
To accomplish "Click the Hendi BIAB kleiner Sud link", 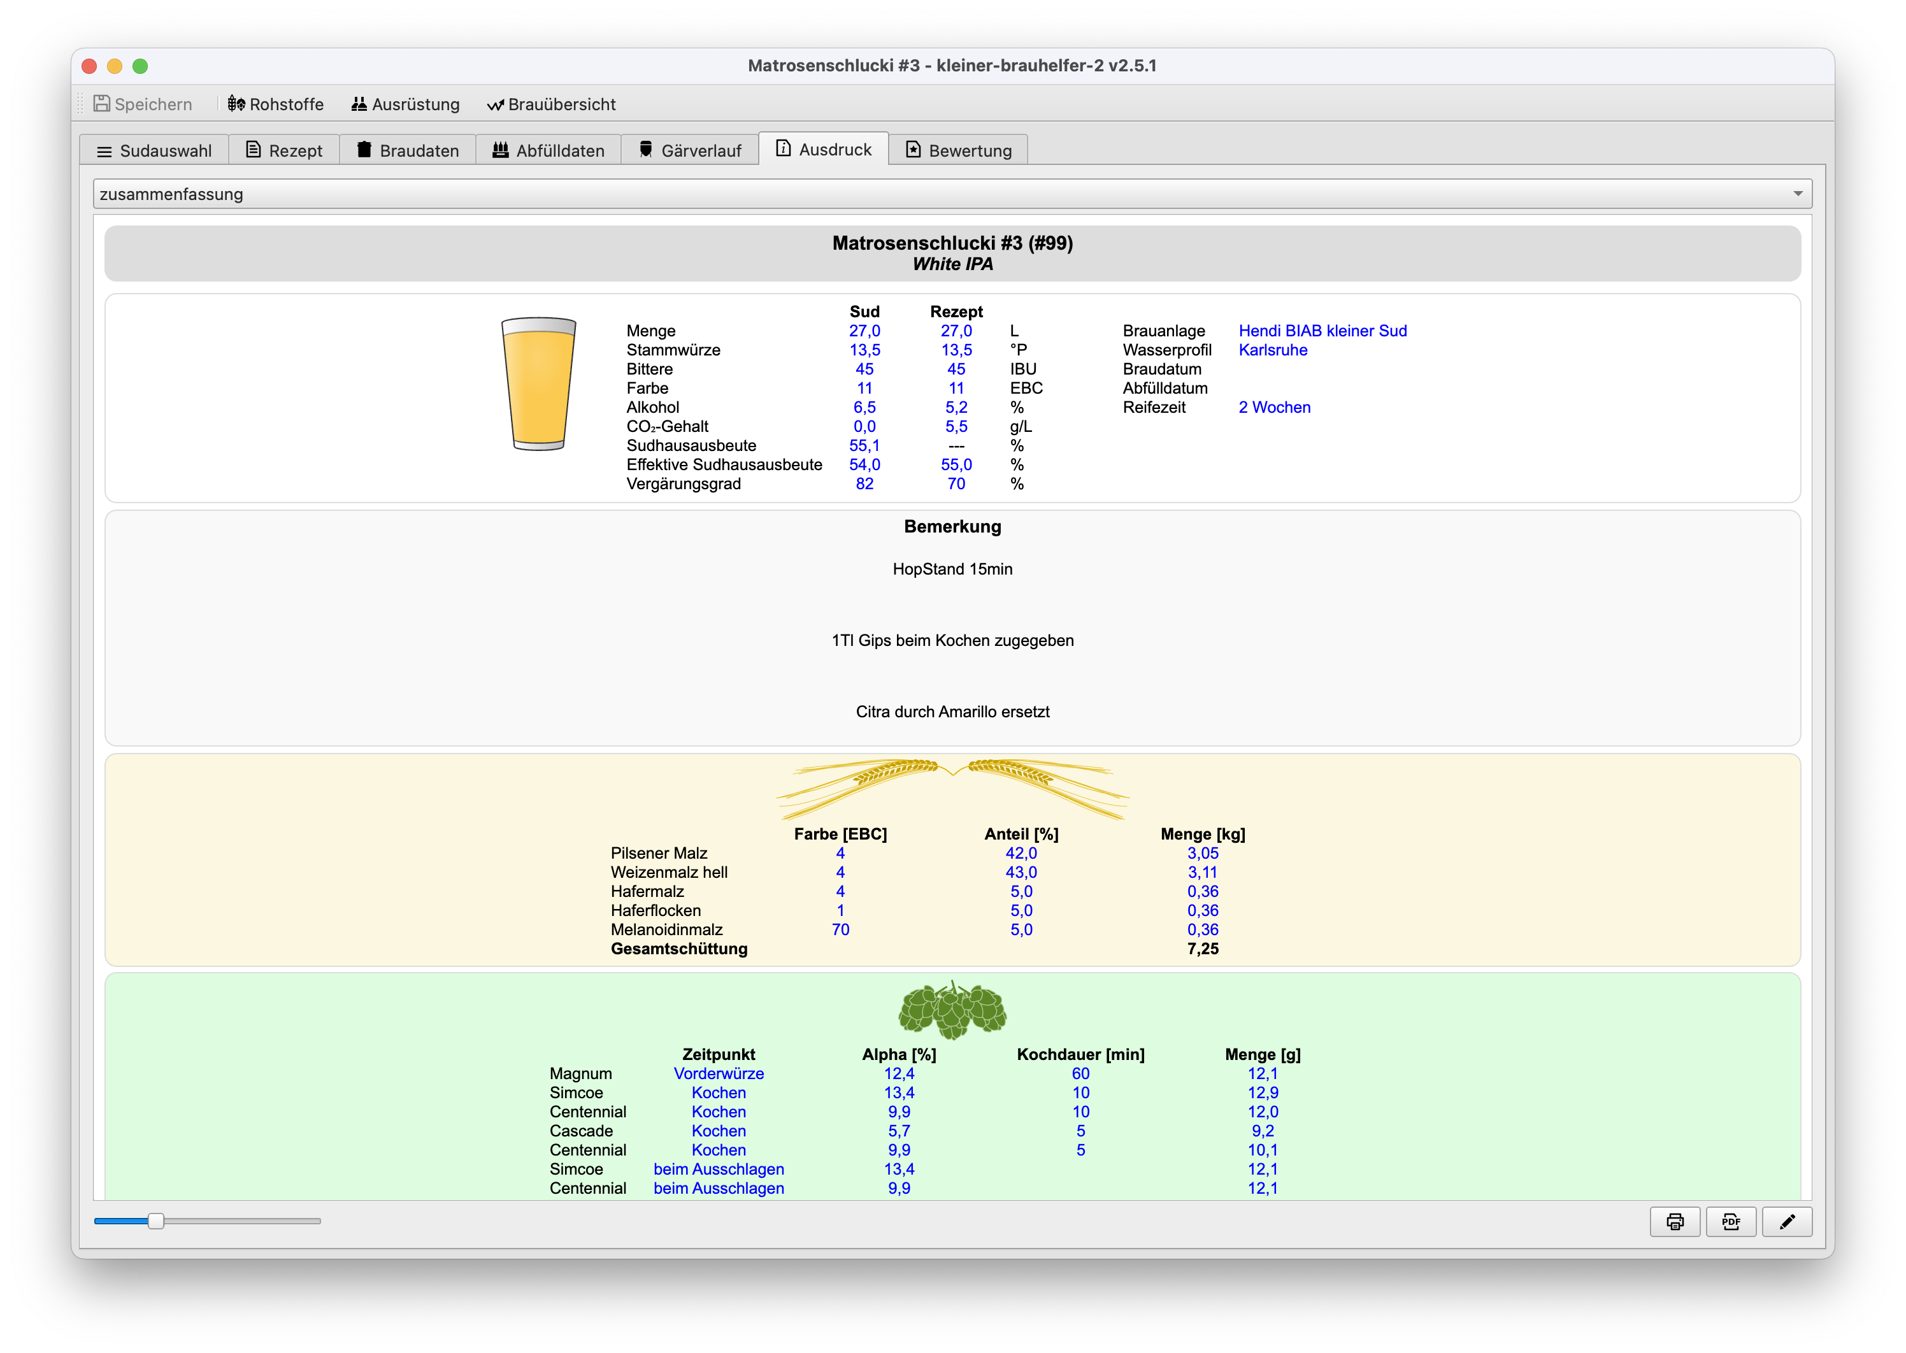I will (1322, 331).
